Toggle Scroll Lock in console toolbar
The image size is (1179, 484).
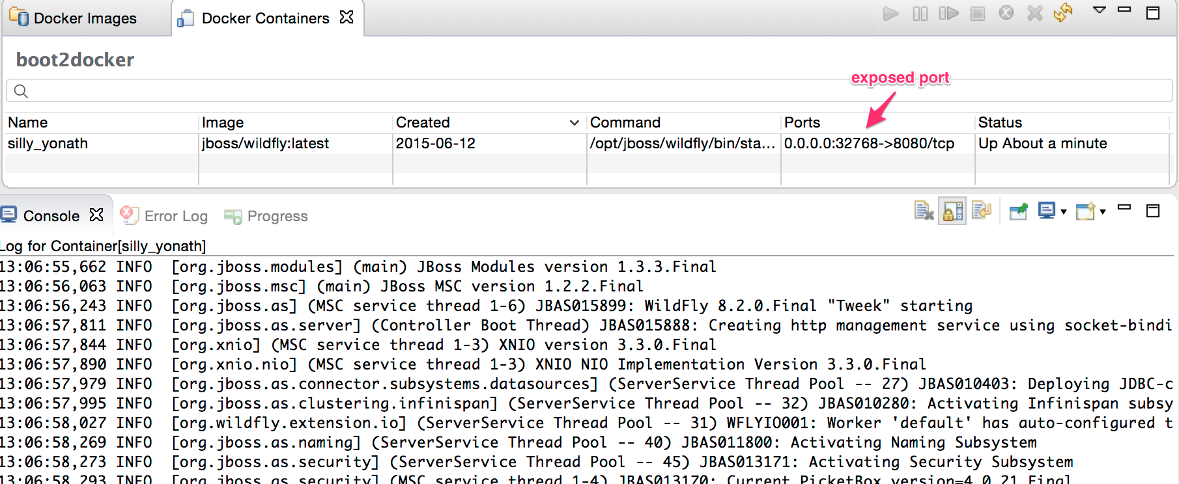(x=952, y=211)
